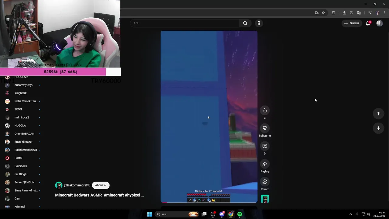Dislike the Short with thumbs down
This screenshot has height=219, width=389.
click(265, 128)
